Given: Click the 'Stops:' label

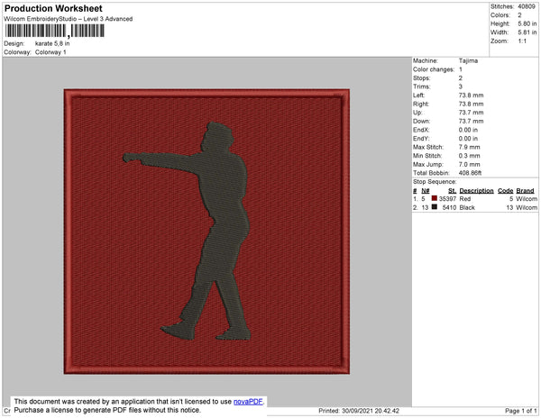Looking at the screenshot, I should pos(421,77).
